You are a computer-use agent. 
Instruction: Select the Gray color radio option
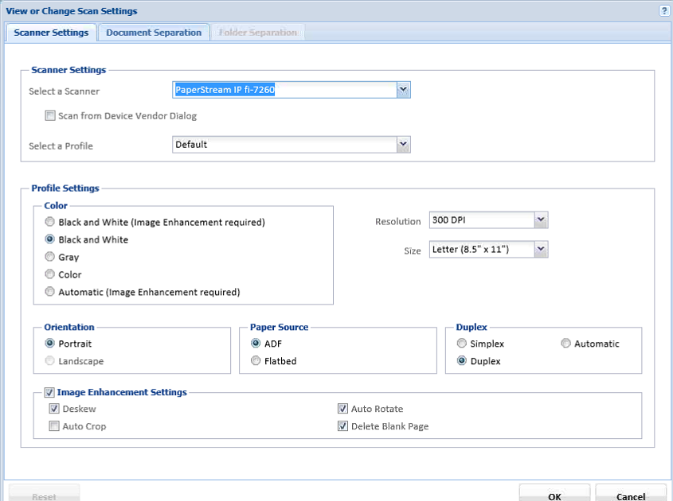pos(51,257)
